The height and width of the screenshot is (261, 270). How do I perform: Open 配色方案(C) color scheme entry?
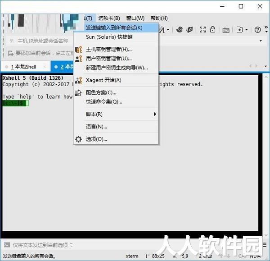tap(116, 93)
